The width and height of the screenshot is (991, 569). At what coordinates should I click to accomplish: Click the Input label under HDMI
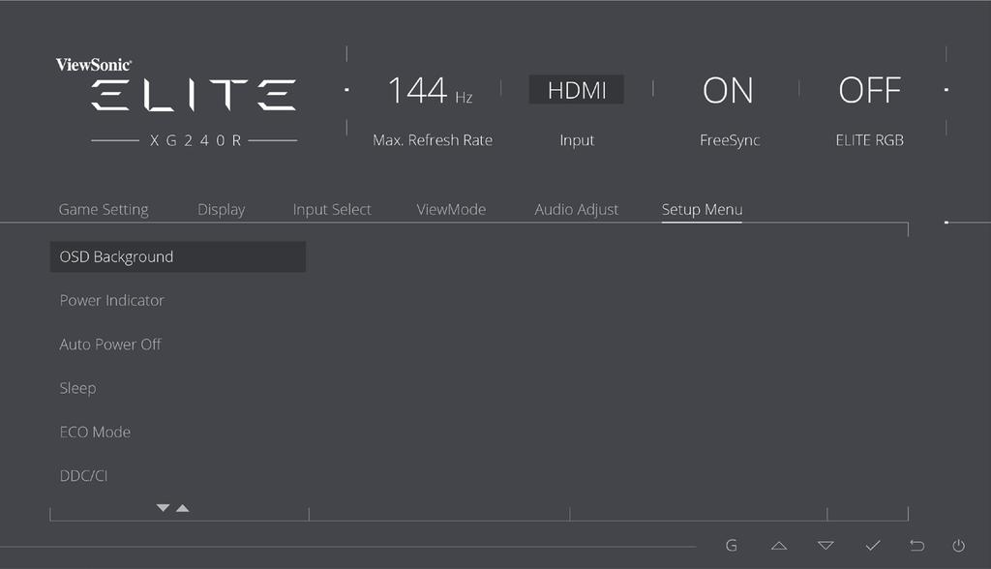point(577,141)
